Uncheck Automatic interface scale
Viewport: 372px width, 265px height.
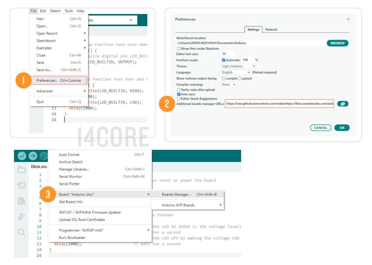(224, 60)
